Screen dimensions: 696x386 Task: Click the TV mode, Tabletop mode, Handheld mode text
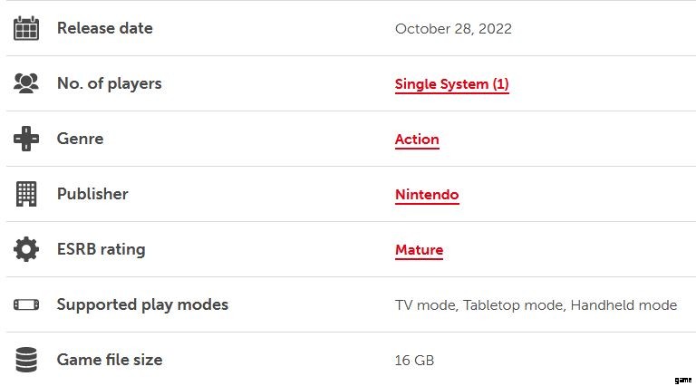(x=536, y=305)
